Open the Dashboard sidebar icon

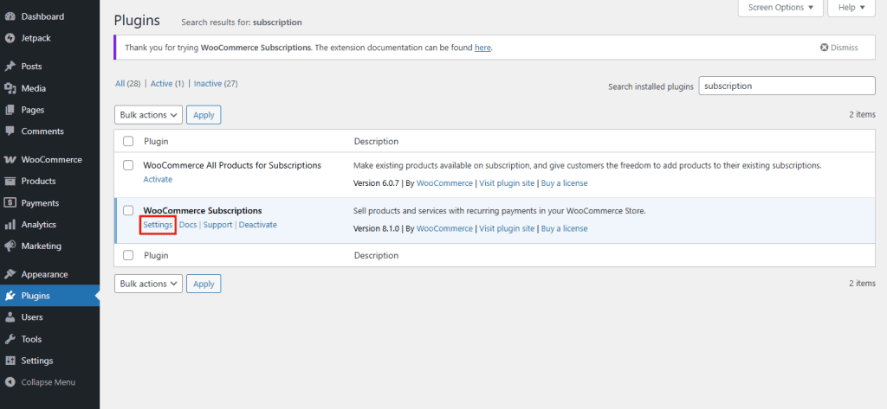(10, 16)
